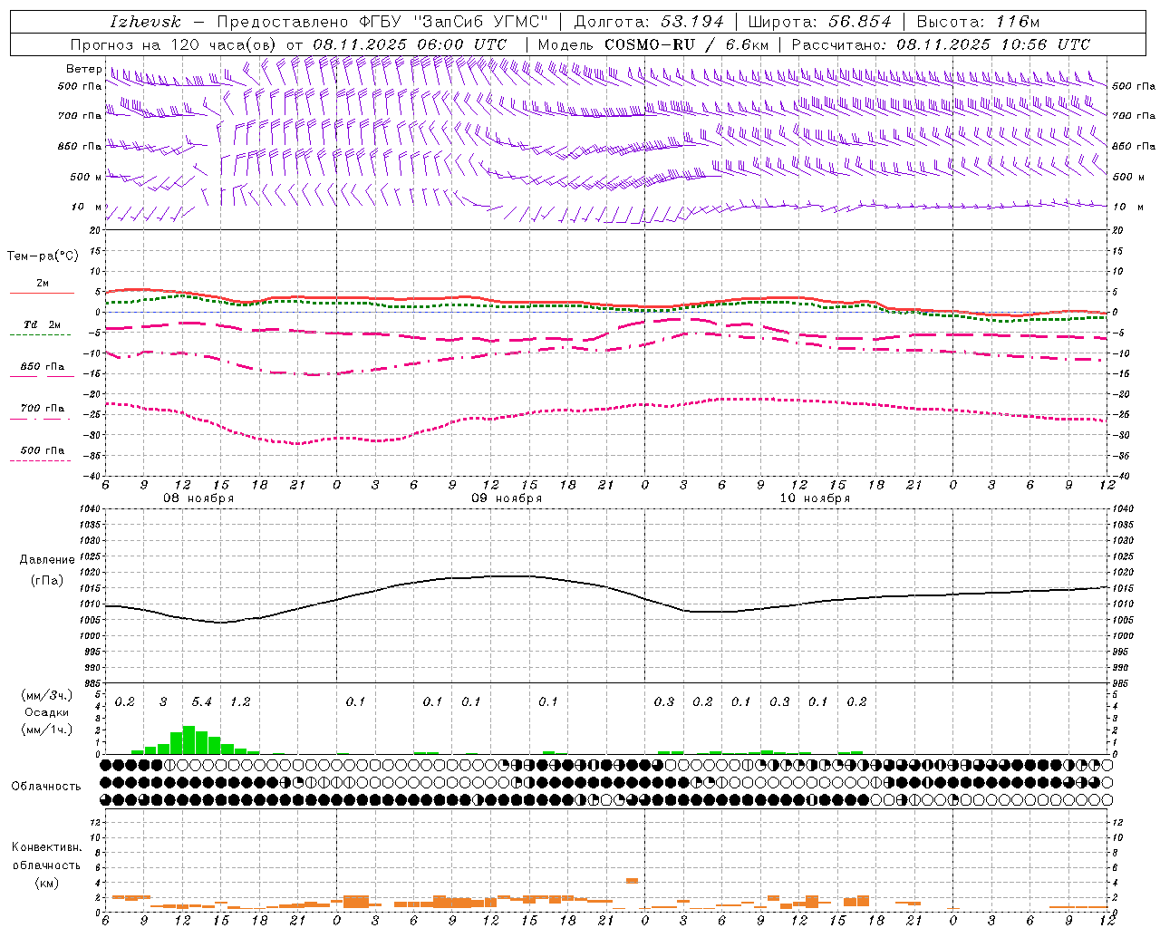Screen dimensions: 1160x928
Task: Click the Долгота: 53.194 value
Action: [x=649, y=22]
